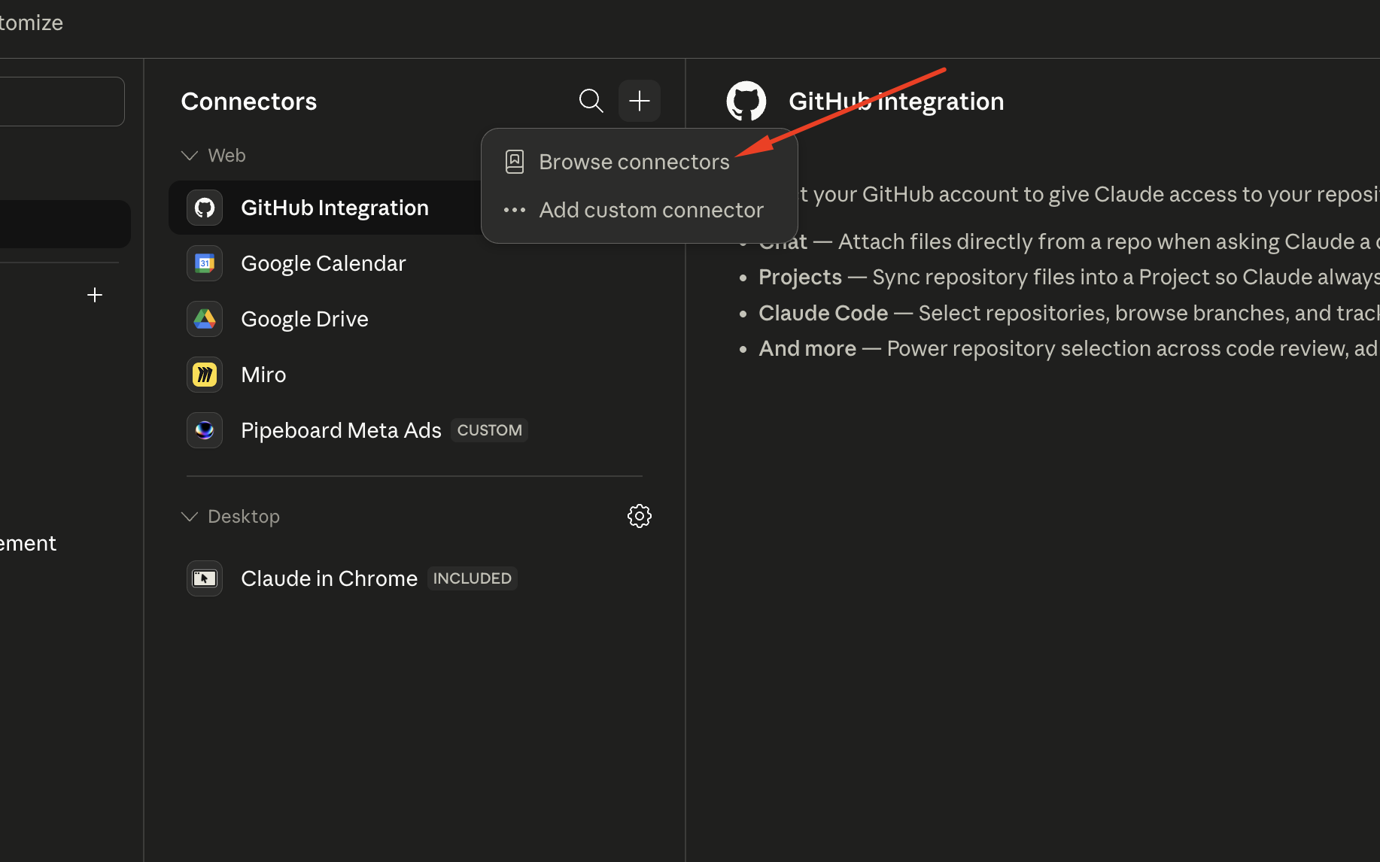Click the left sidebar input box
This screenshot has width=1380, height=862.
click(x=62, y=102)
